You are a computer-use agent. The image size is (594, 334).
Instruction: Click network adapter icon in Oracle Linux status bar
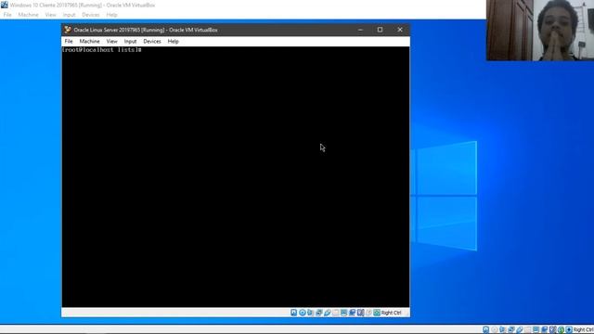(x=318, y=313)
